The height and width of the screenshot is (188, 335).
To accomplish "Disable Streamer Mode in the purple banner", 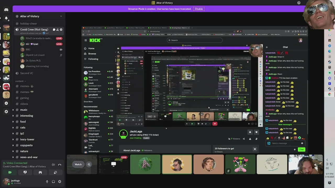I will (x=199, y=9).
